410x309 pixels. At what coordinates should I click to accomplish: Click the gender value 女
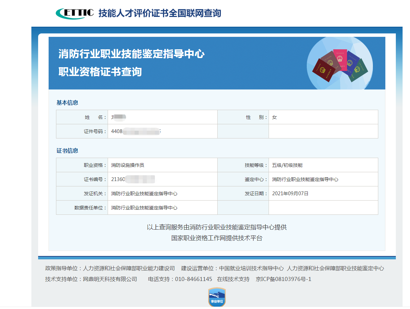tap(274, 117)
